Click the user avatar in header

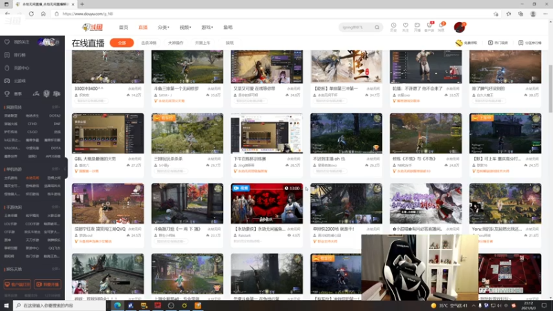point(459,27)
